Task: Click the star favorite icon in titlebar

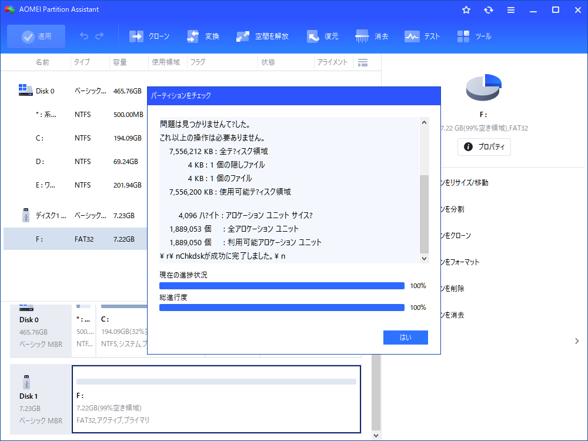Action: coord(466,9)
